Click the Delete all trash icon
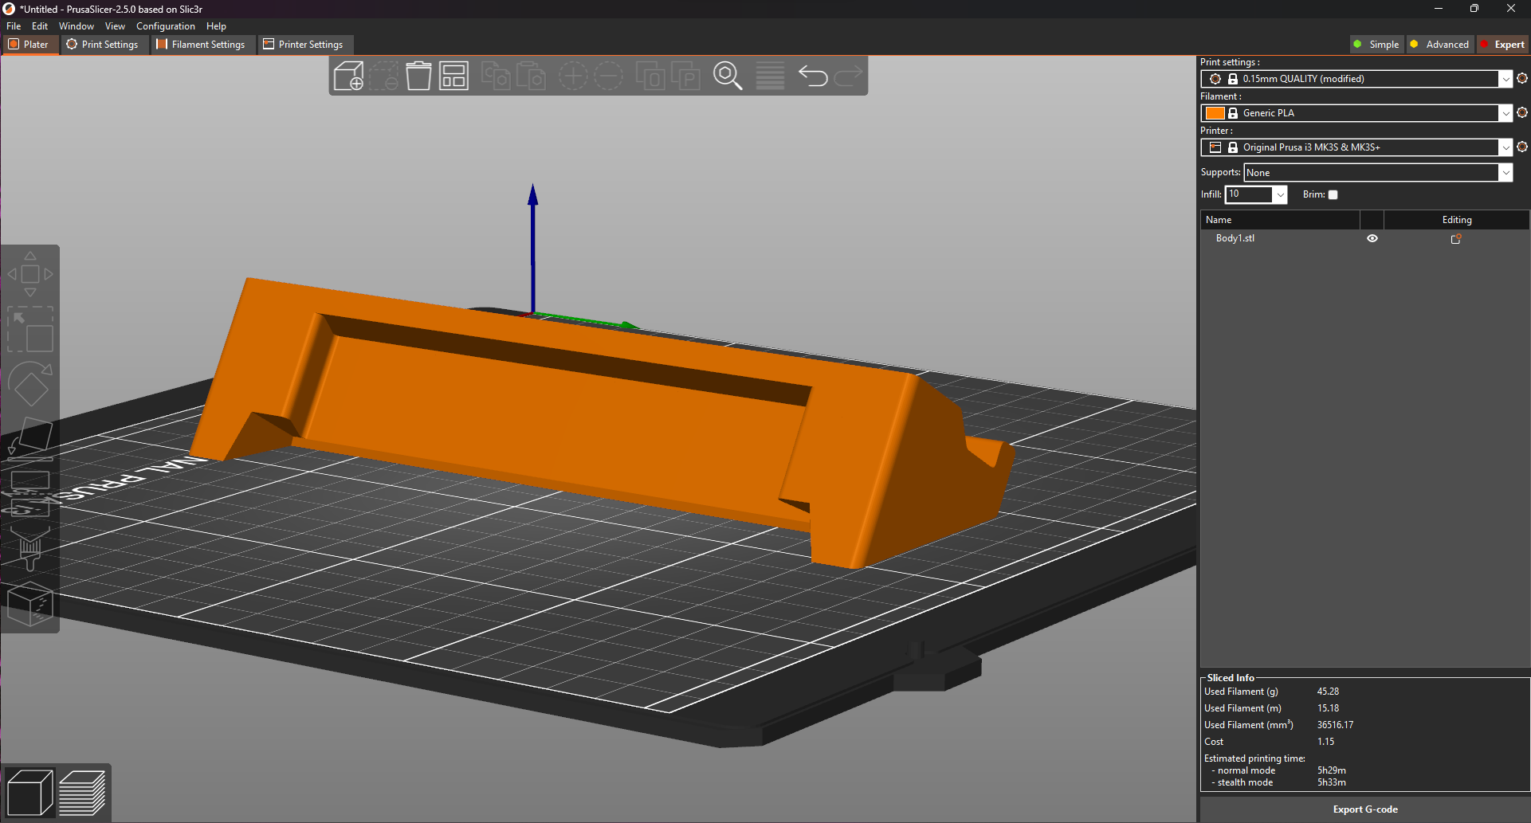The image size is (1531, 823). (418, 76)
